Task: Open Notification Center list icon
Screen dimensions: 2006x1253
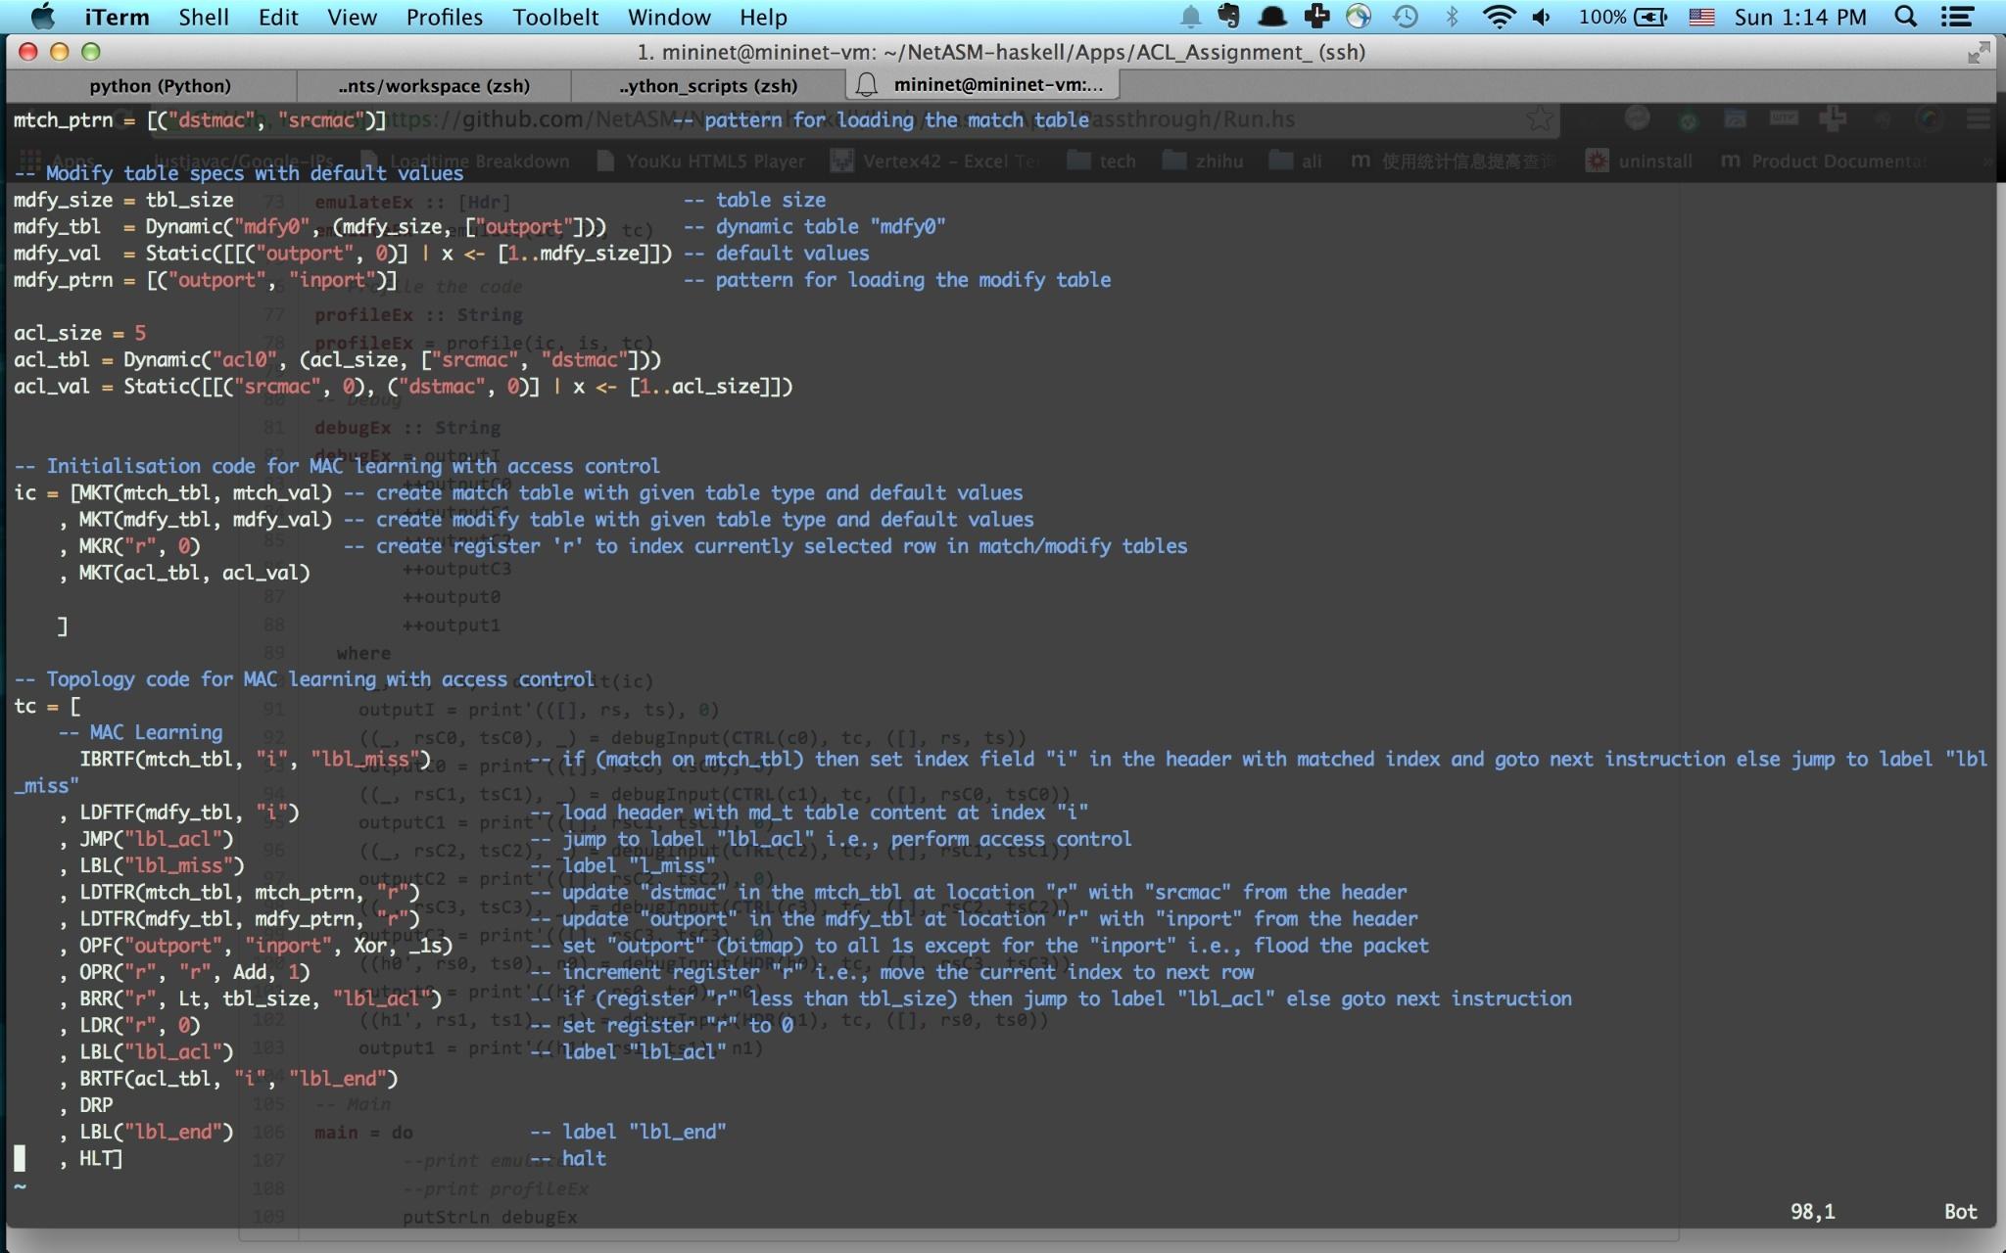Action: 1957,17
